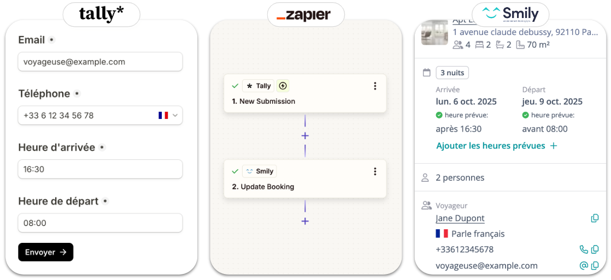Click the @ email icon
Viewport: 611px width, 280px height.
pyautogui.click(x=584, y=266)
